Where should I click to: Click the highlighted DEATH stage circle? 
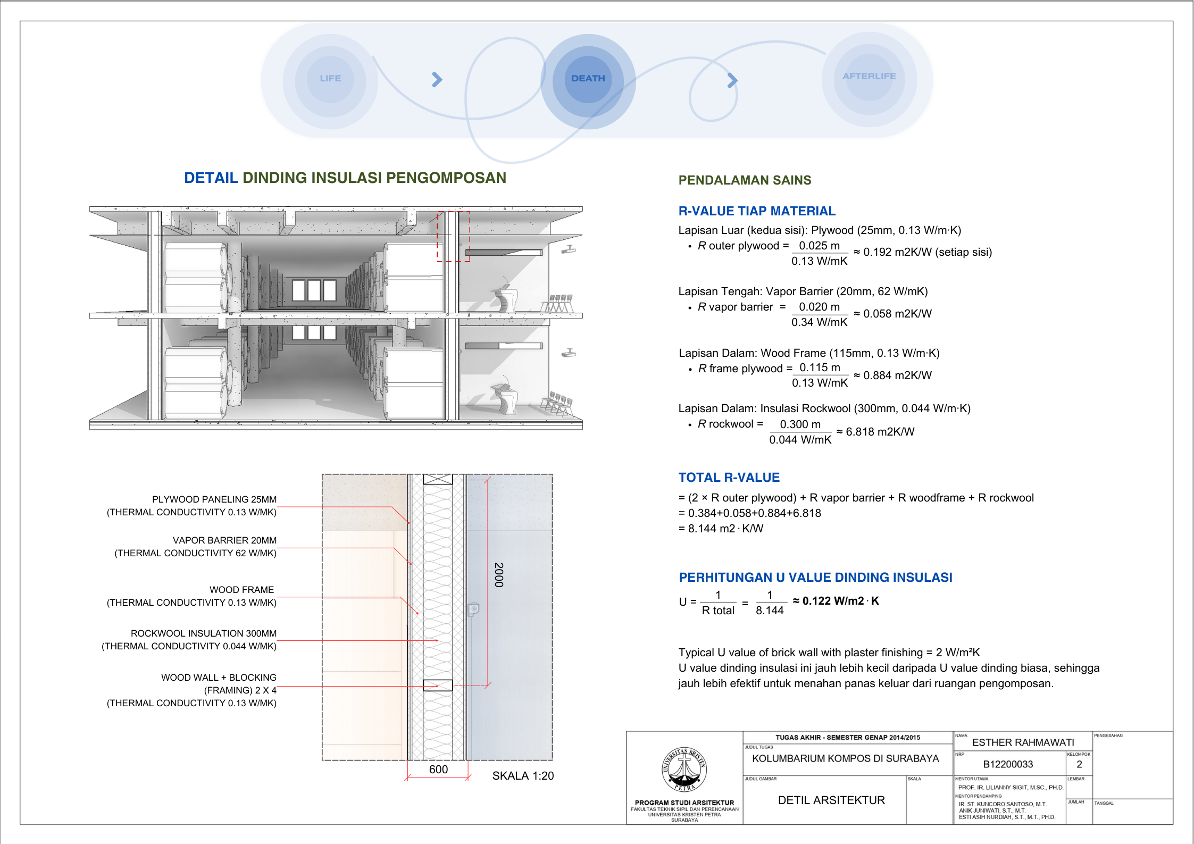click(588, 79)
